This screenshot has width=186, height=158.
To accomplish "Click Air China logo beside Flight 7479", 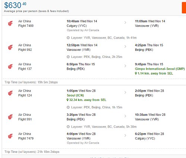I will pos(10,136).
